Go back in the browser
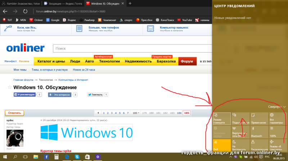The width and height of the screenshot is (288, 161). pos(5,11)
